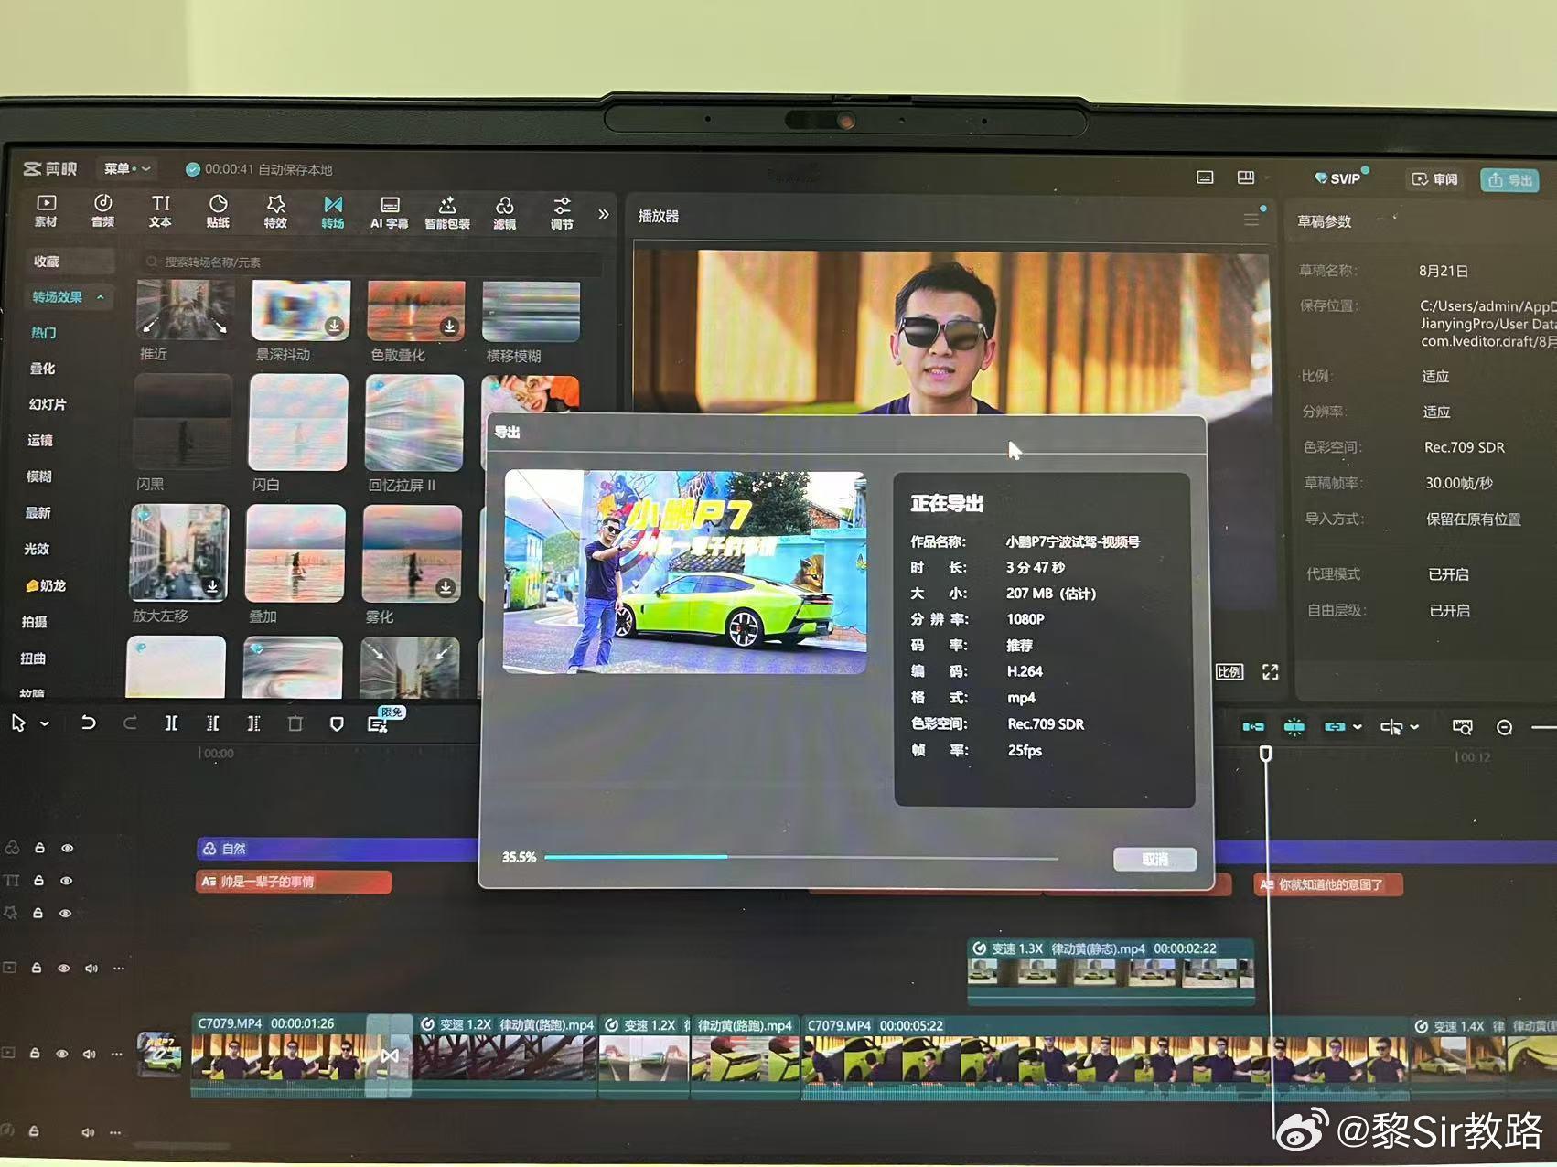Screen dimensions: 1557x1167
Task: Click the marker shield icon
Action: pos(337,724)
